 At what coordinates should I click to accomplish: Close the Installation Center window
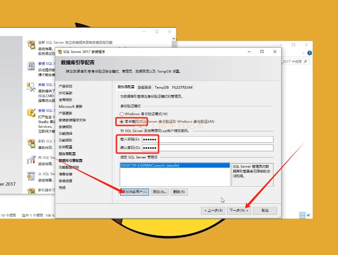[169, 31]
